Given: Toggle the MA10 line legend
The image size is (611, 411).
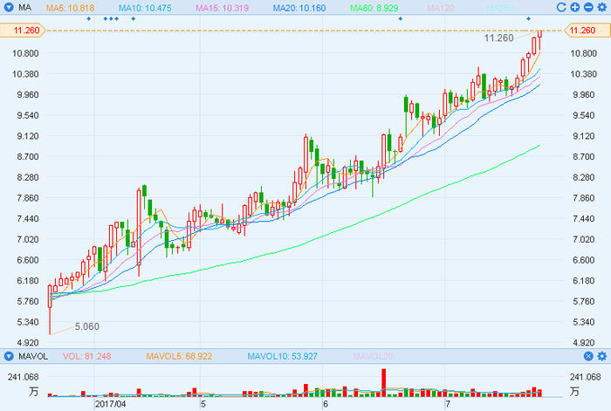Looking at the screenshot, I should pyautogui.click(x=145, y=8).
